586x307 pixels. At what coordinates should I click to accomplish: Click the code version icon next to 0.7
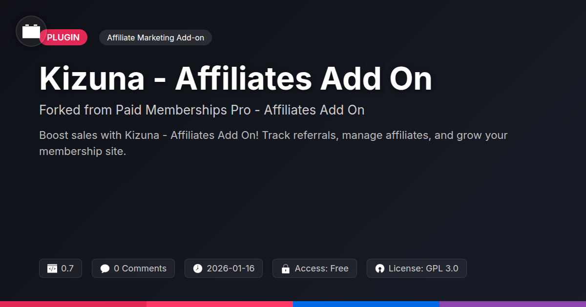(x=52, y=269)
